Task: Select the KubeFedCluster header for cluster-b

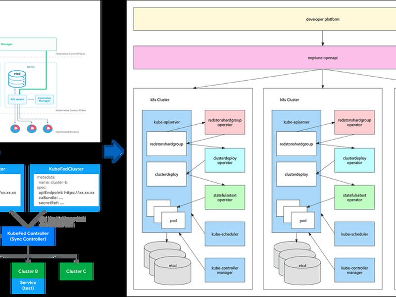Action: coord(66,169)
